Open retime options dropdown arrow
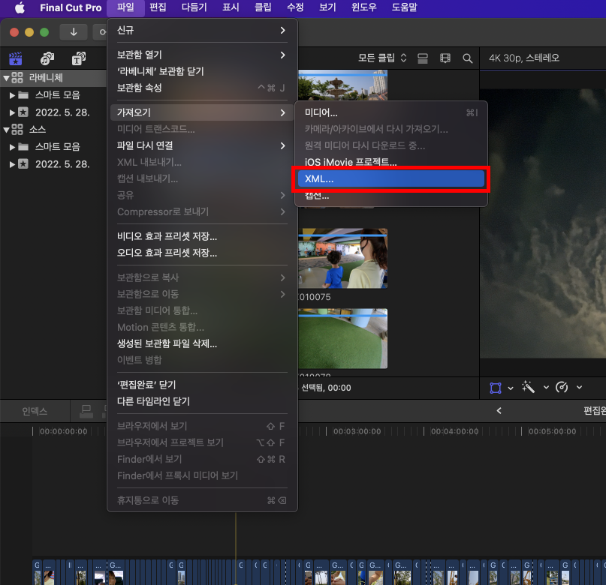 coord(579,388)
